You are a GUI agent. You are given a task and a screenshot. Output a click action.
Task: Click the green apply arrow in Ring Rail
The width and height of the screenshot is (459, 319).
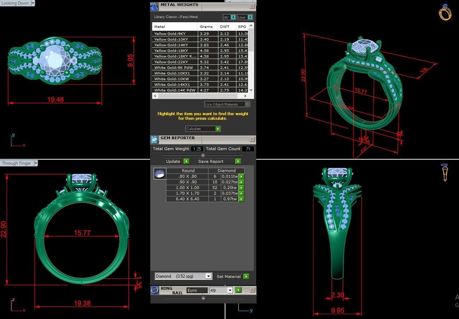[238, 290]
